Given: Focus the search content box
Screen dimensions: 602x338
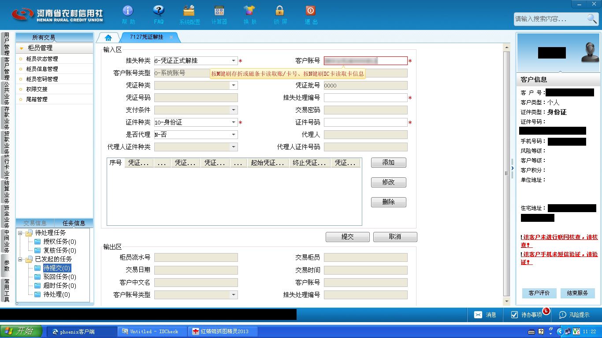Looking at the screenshot, I should pyautogui.click(x=550, y=19).
